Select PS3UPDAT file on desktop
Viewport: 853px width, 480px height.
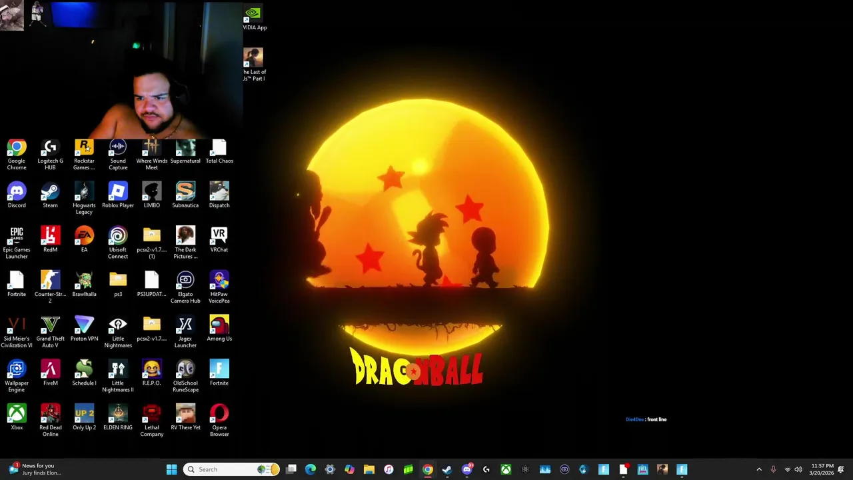(x=151, y=285)
